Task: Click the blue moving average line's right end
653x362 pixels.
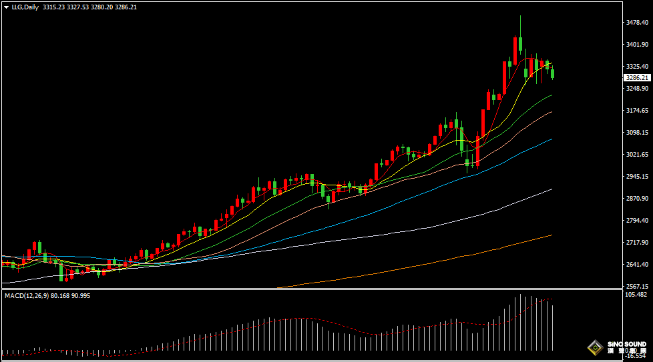Action: click(x=551, y=139)
